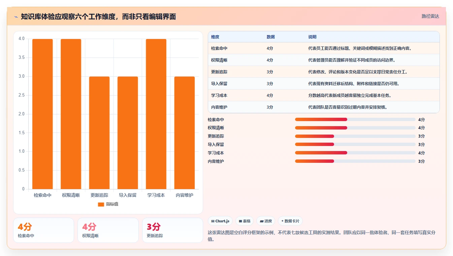Click 学习成本 in the table's 维度 column
Viewport: 453px width, 256px height.
[219, 96]
